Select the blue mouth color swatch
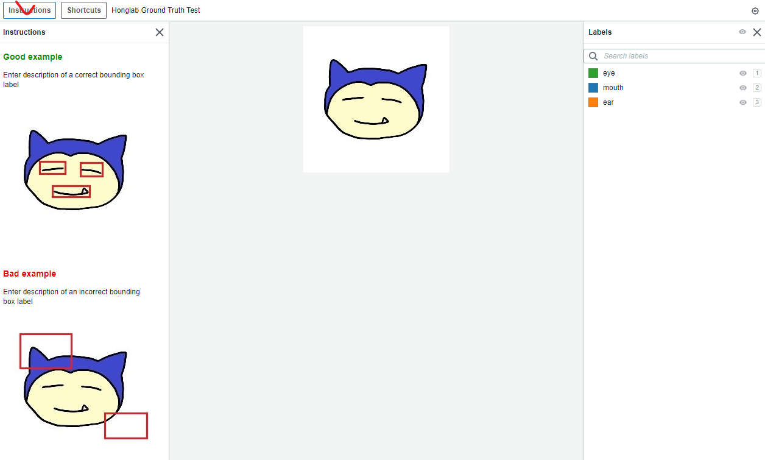765x460 pixels. pyautogui.click(x=593, y=88)
